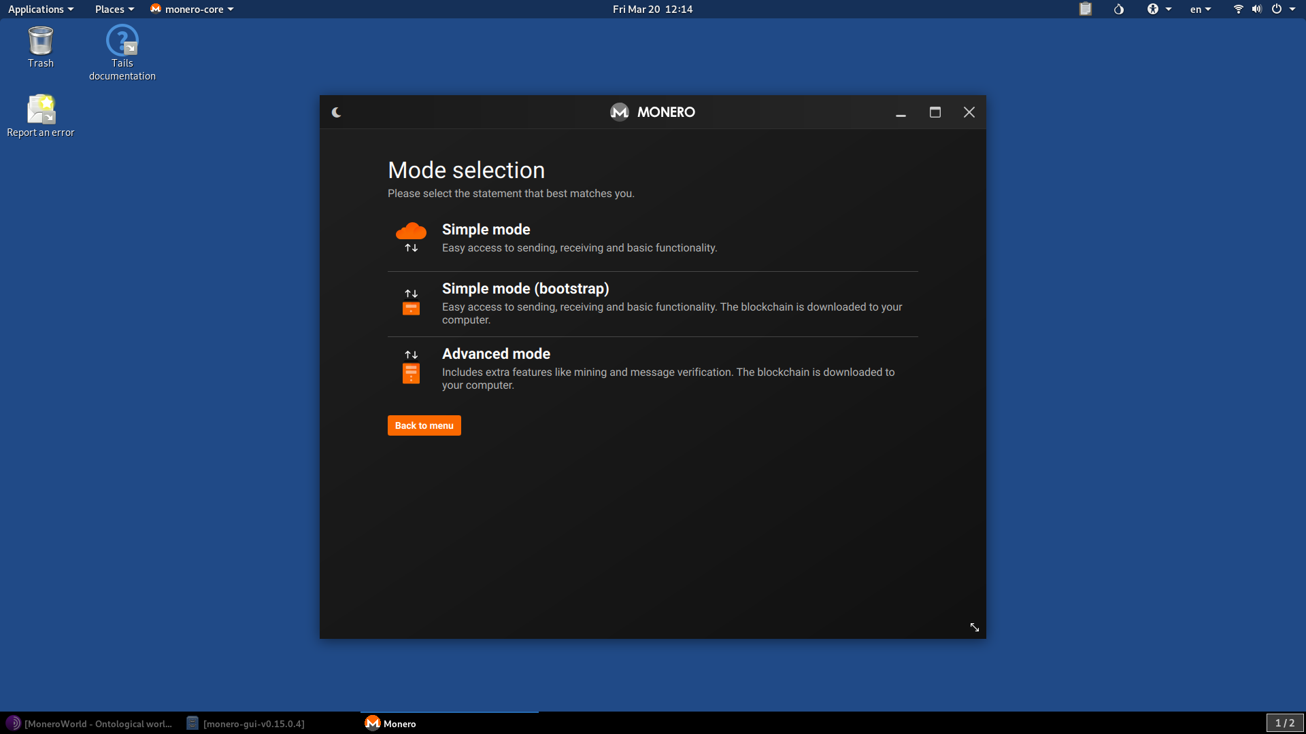Open the clipboard tray icon
Viewport: 1306px width, 734px height.
click(x=1085, y=9)
